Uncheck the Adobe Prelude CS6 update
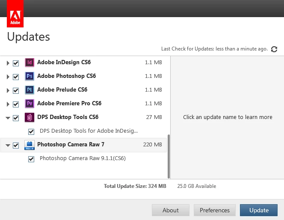284x220 pixels. pyautogui.click(x=16, y=90)
